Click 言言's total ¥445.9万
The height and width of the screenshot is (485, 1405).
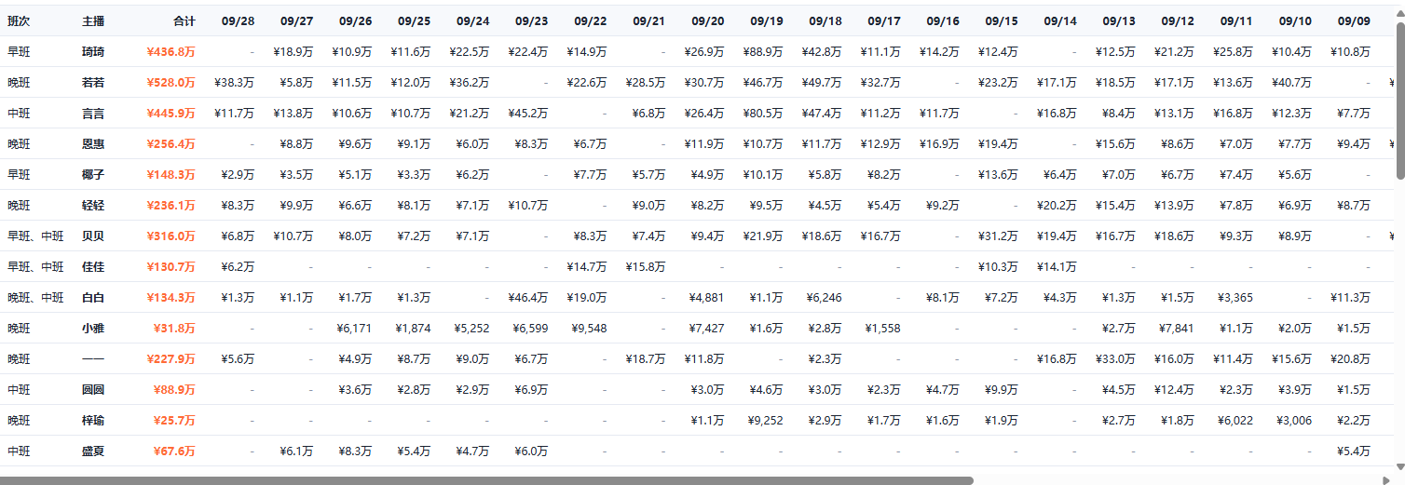click(171, 114)
